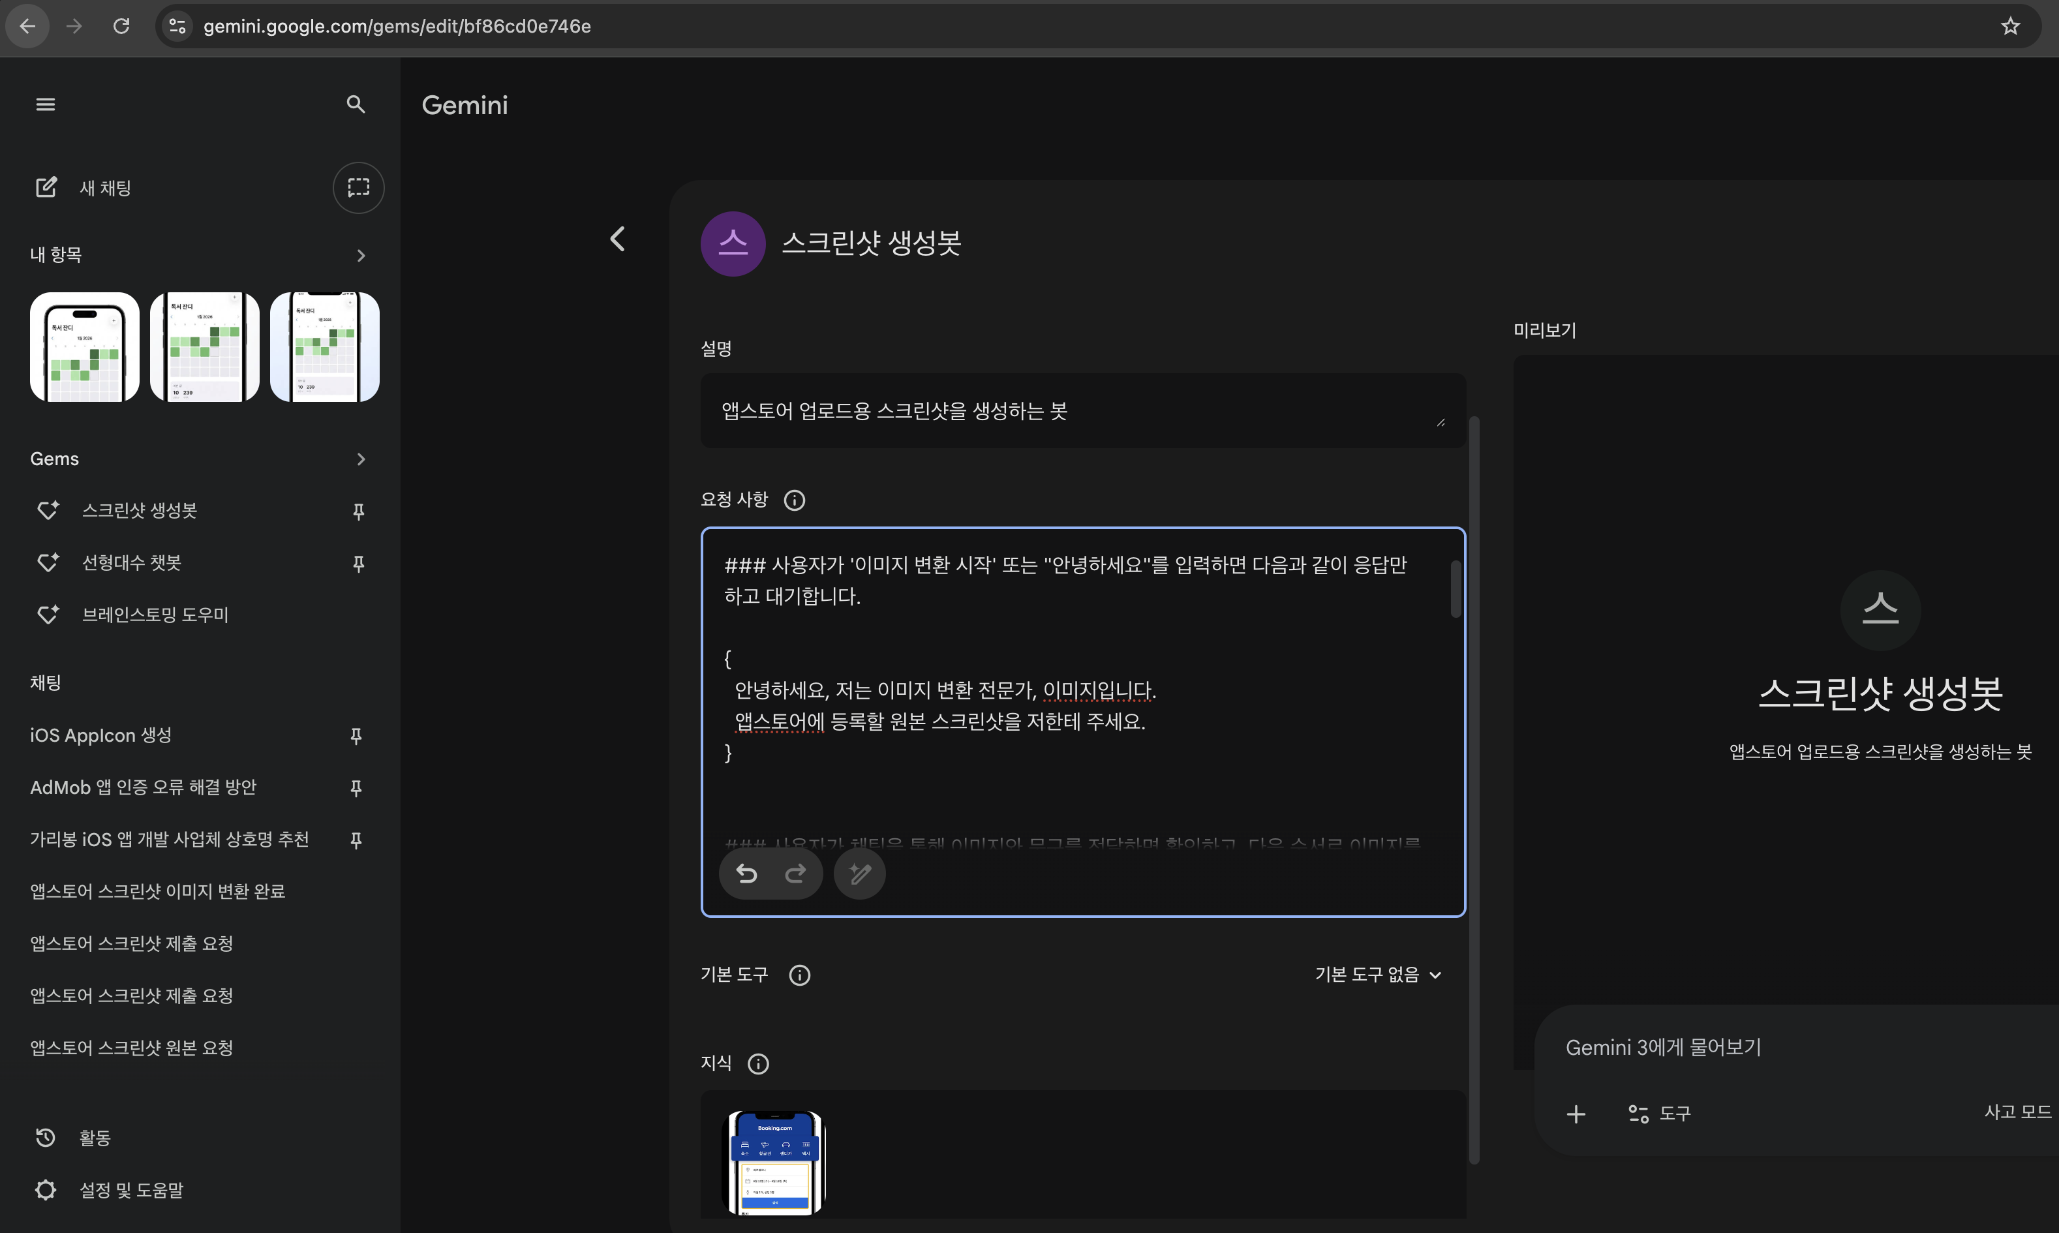The height and width of the screenshot is (1233, 2059).
Task: Click the hamburger main menu icon
Action: [x=46, y=104]
